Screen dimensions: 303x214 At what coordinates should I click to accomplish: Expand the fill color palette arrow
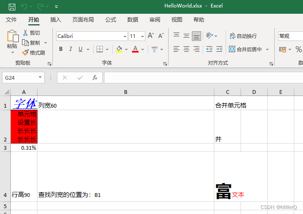tap(127, 49)
